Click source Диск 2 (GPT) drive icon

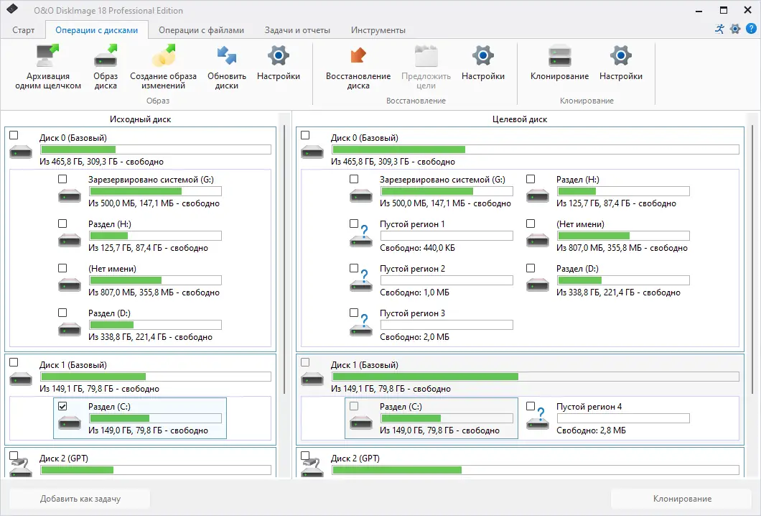click(x=20, y=469)
